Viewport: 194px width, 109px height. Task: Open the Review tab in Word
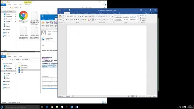pyautogui.click(x=109, y=13)
